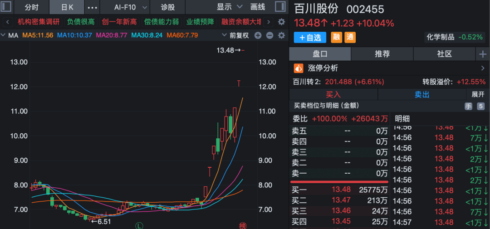
Task: Open the 偿债能力弱 tag
Action: click(x=162, y=22)
